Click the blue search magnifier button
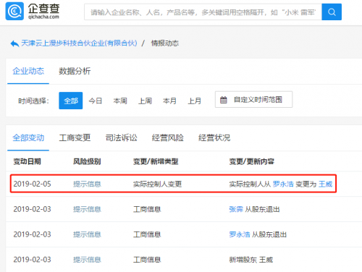362x272 pixels. click(x=332, y=12)
